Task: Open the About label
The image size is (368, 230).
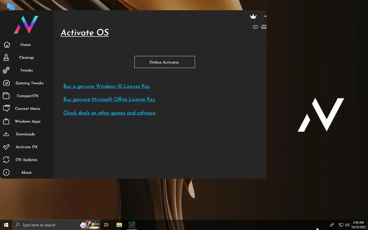Action: (x=26, y=172)
